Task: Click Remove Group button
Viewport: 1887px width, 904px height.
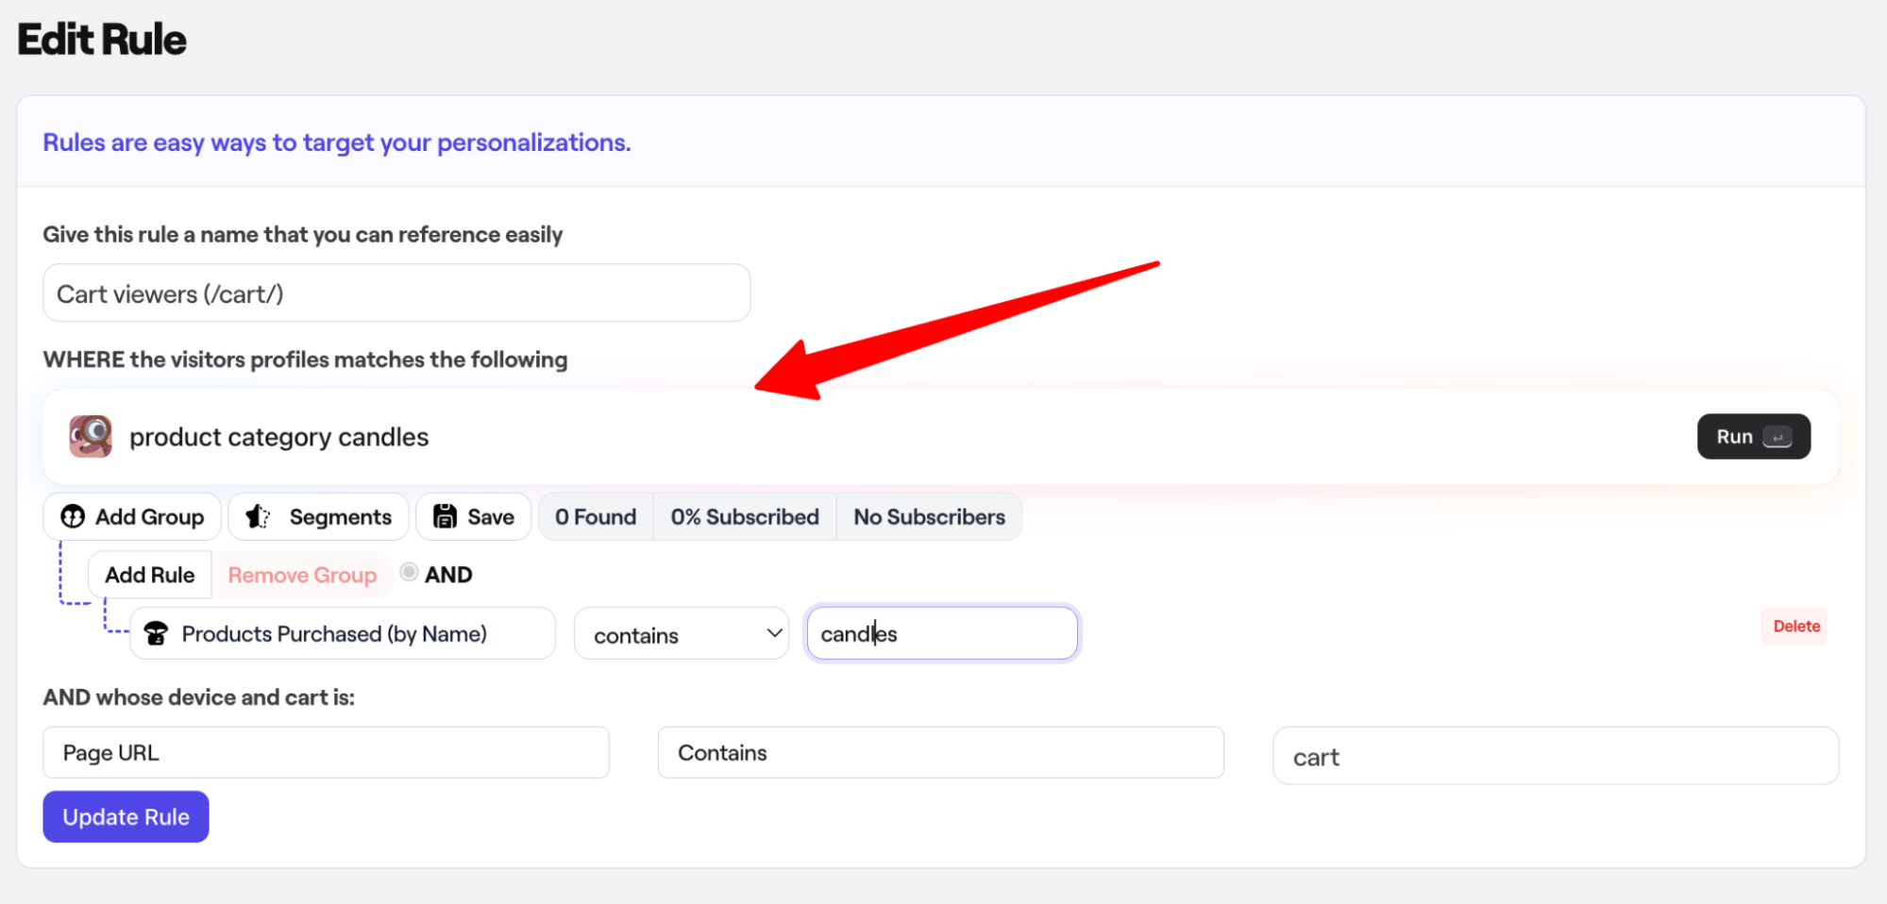Action: tap(302, 575)
